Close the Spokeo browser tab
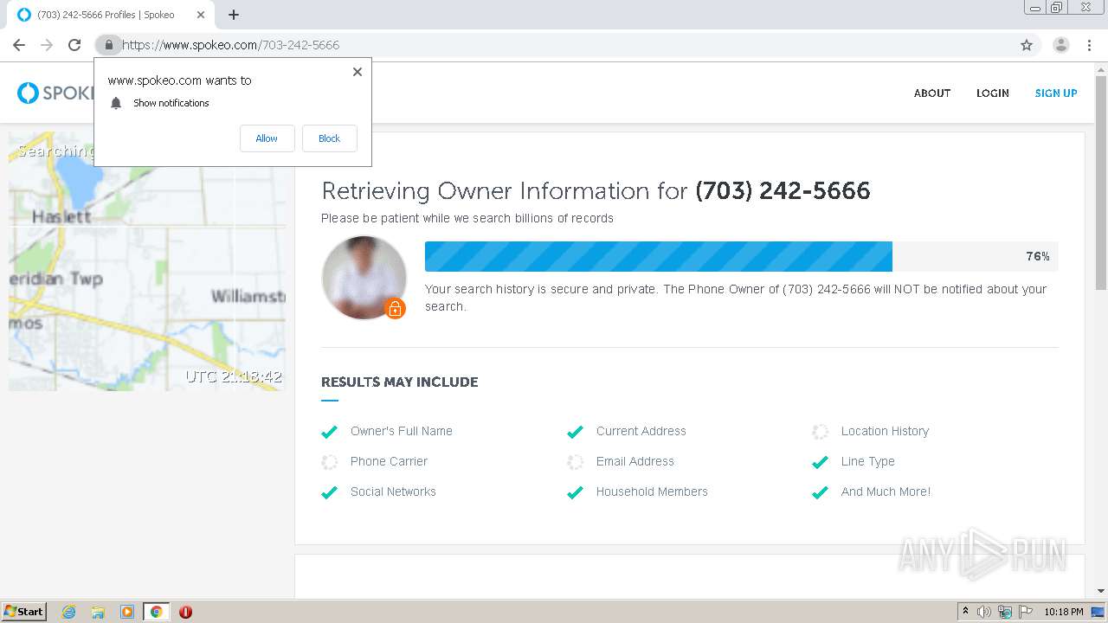Screen dimensions: 1108x623 pyautogui.click(x=201, y=15)
